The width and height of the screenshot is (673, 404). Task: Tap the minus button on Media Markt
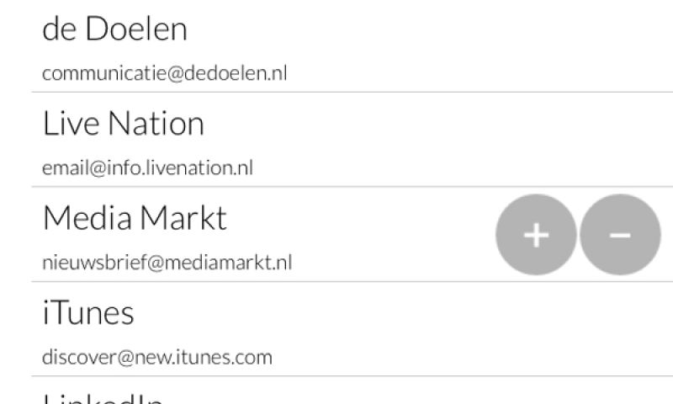(x=620, y=235)
